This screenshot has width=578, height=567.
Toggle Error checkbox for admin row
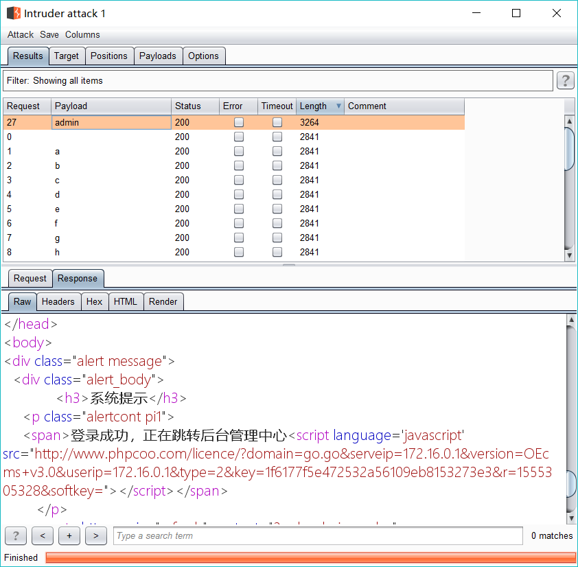coord(239,122)
